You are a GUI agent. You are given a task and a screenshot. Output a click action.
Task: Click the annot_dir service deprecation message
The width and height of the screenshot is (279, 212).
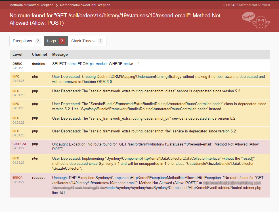coord(144,118)
